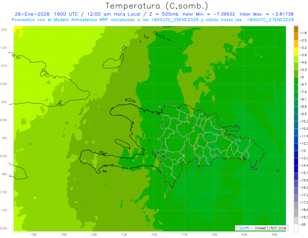Viewport: 308px width, 238px height.
Task: Click the "19N" latitude label
Action: pos(4,138)
